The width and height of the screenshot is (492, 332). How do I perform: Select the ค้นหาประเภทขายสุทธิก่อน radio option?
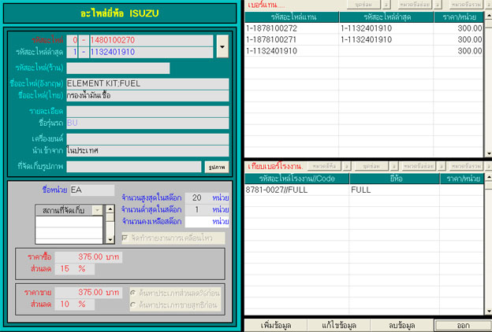pos(133,304)
